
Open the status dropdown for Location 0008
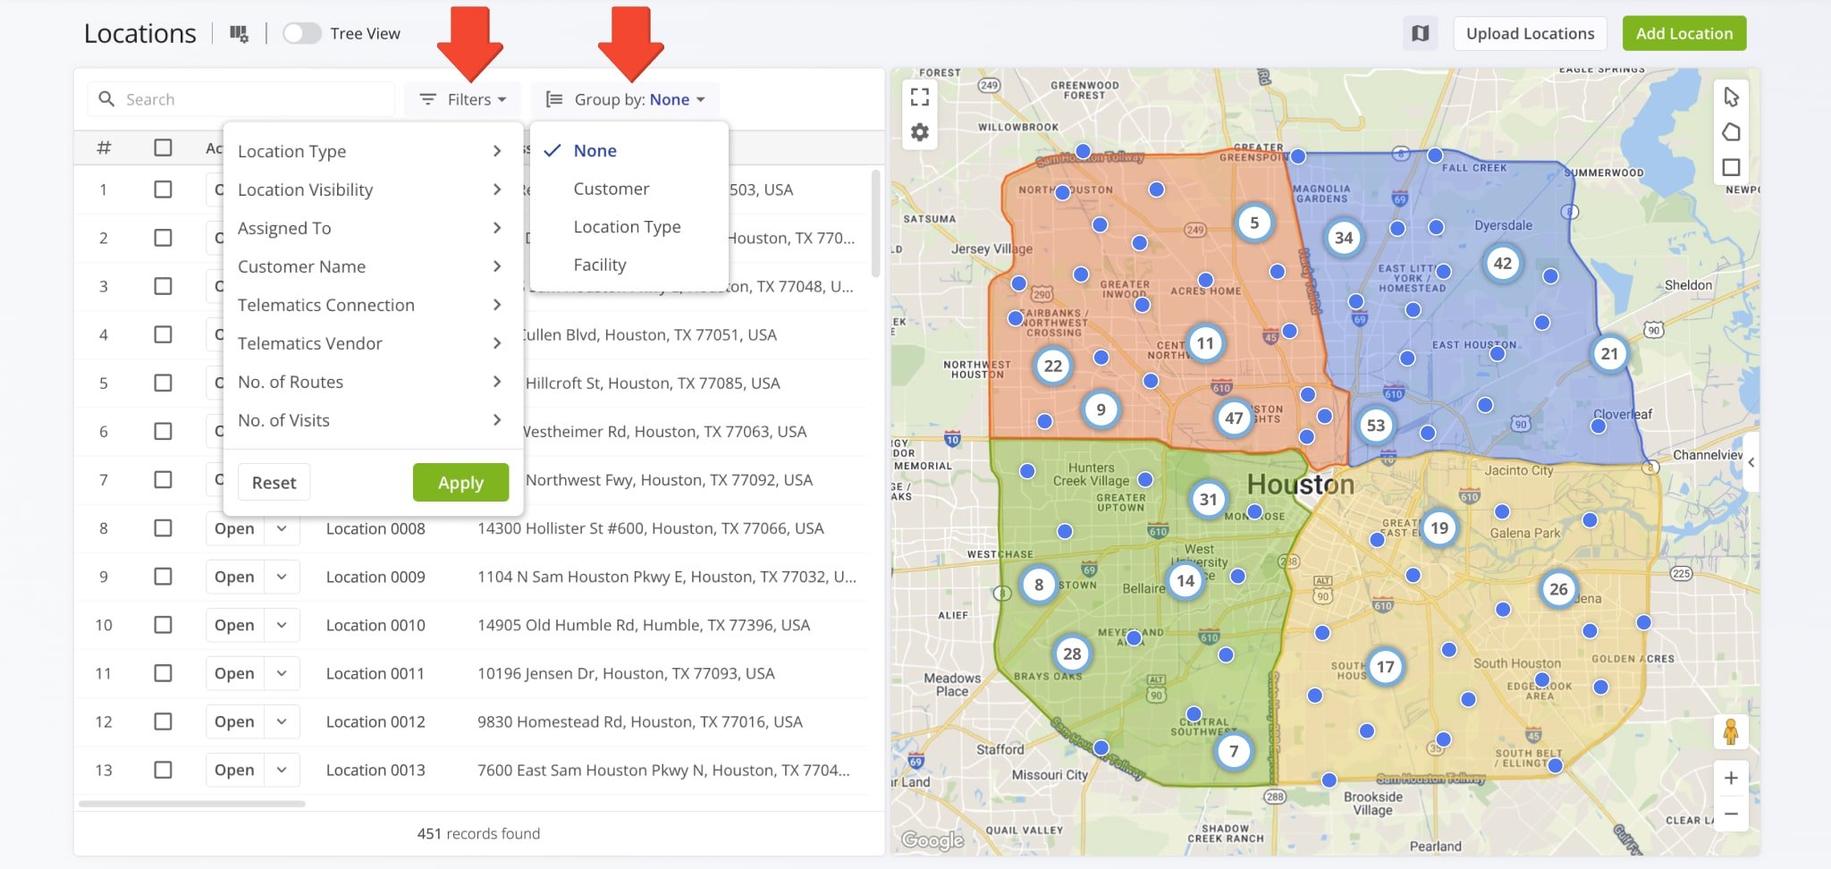(281, 528)
